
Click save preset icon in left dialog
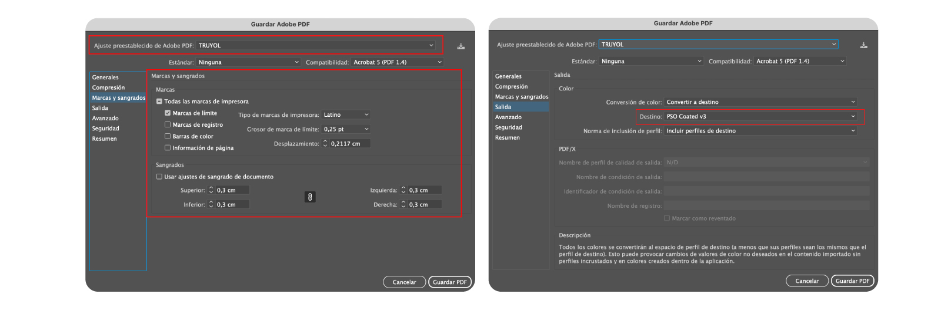461,46
